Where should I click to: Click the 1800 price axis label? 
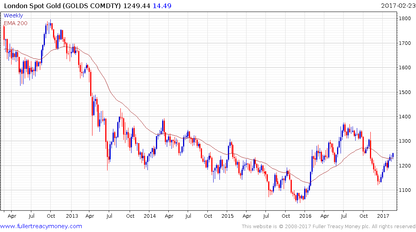[405, 19]
